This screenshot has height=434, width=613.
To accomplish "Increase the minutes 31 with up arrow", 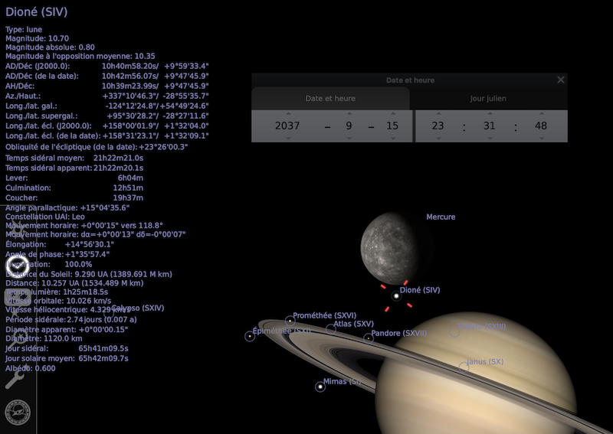I will [490, 114].
